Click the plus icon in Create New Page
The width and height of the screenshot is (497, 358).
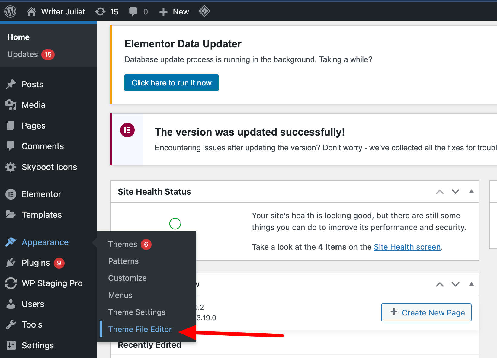point(394,312)
